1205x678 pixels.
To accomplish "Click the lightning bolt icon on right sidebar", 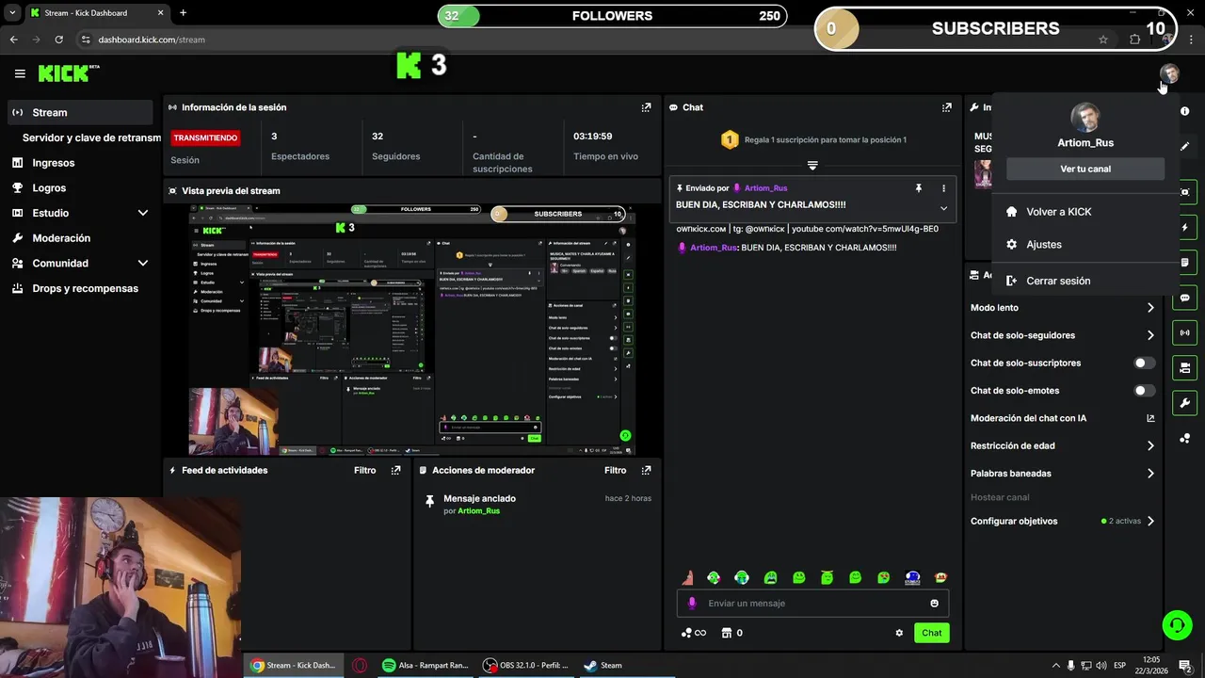I will click(1184, 227).
